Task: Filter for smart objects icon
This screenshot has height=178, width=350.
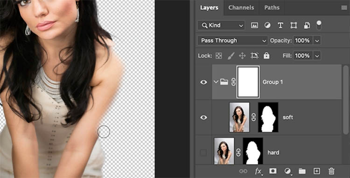Action: point(307,26)
